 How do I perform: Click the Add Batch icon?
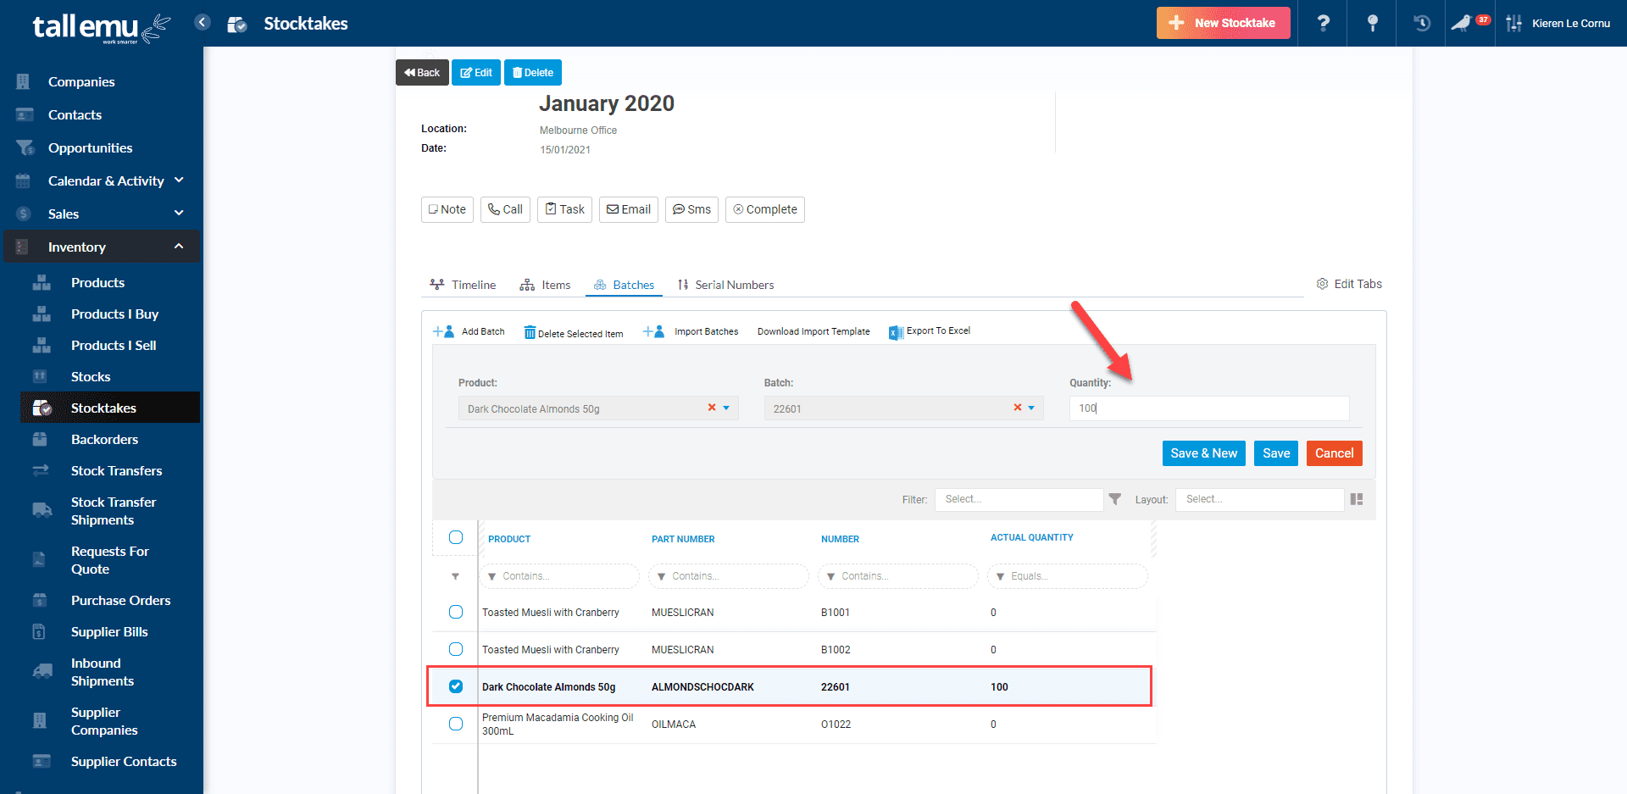tap(442, 331)
